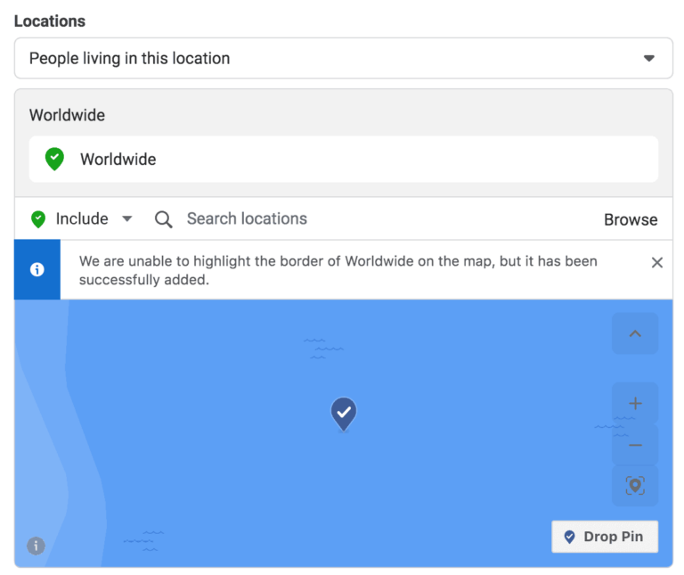Viewport: 684px width, 575px height.
Task: Recenter map on pinned location icon
Action: click(x=635, y=486)
